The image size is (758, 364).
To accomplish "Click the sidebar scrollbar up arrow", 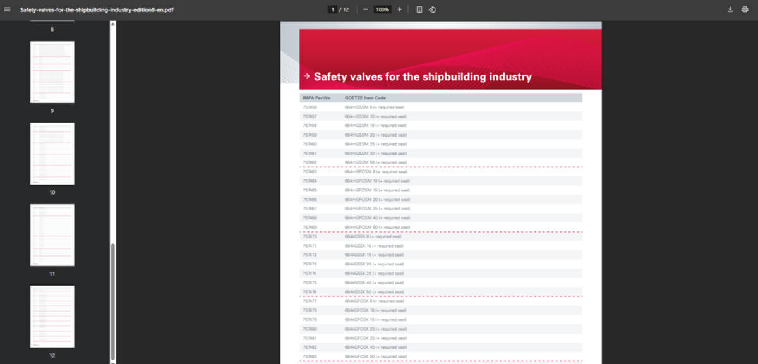I will click(113, 24).
